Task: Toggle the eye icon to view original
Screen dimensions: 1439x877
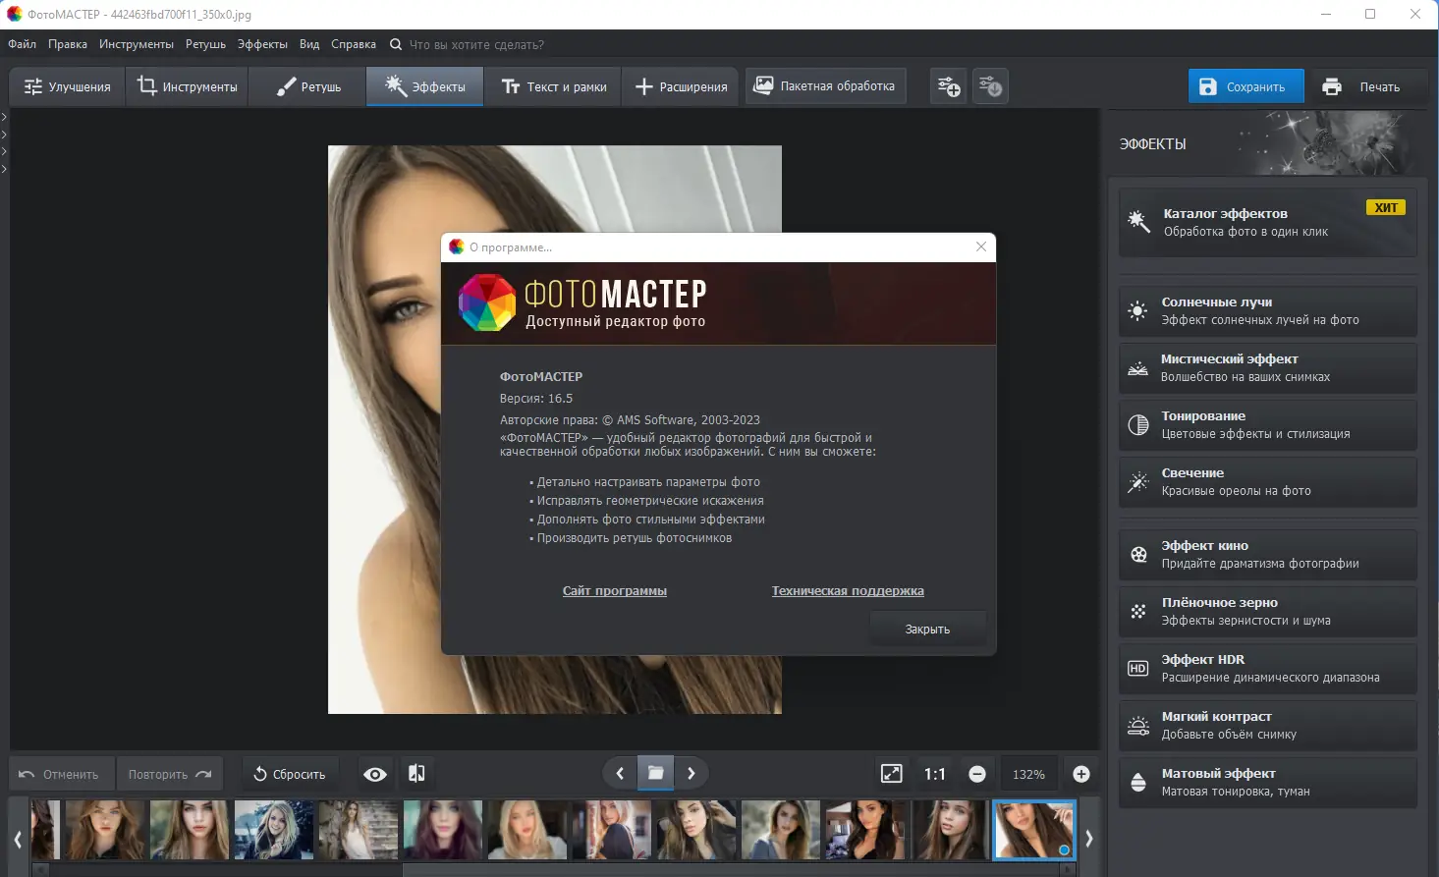Action: 374,774
